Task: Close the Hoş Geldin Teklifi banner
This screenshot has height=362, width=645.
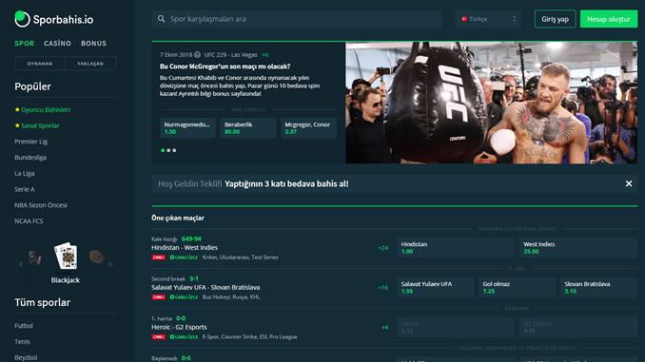Action: 629,183
